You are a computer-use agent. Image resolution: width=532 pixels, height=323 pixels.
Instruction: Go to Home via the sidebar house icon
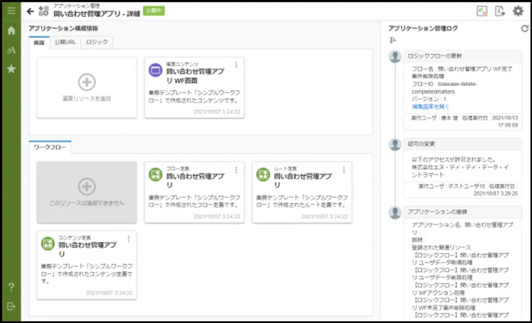pyautogui.click(x=11, y=30)
